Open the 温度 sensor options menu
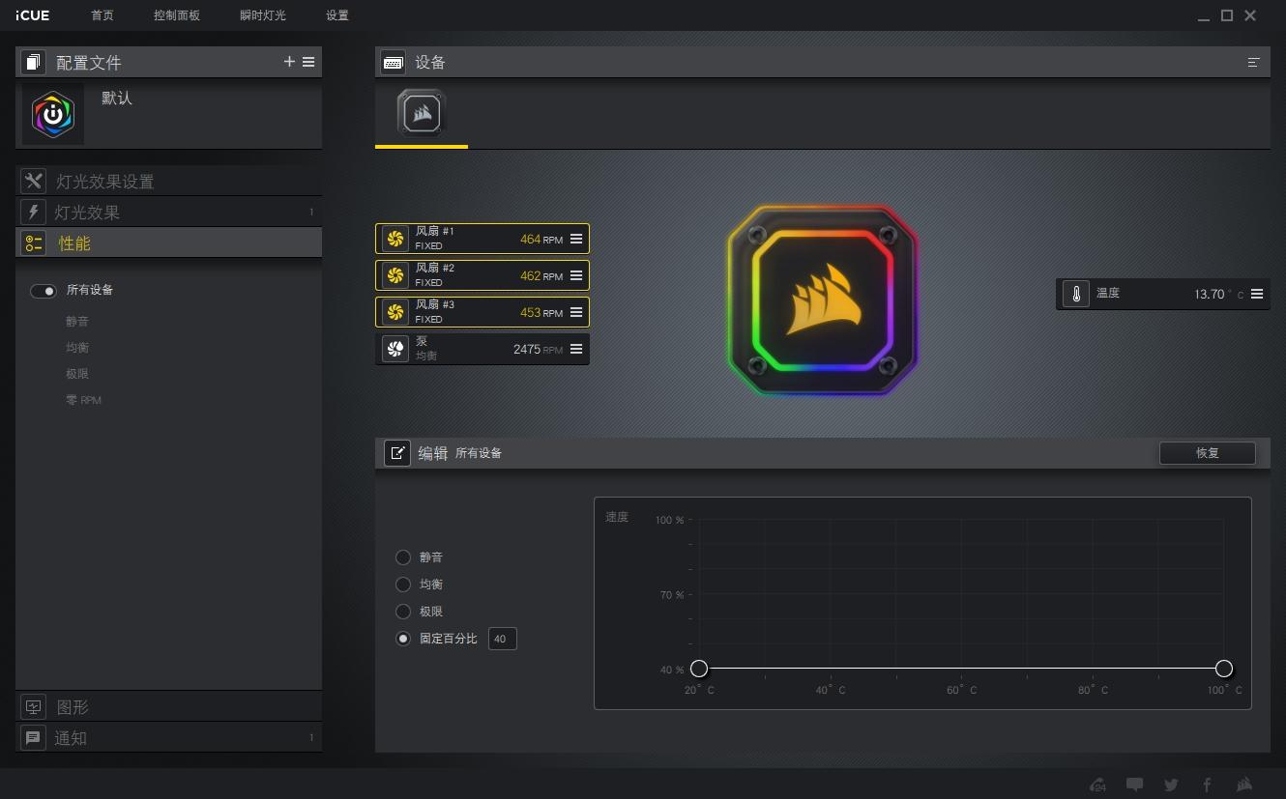The height and width of the screenshot is (799, 1286). click(1257, 294)
